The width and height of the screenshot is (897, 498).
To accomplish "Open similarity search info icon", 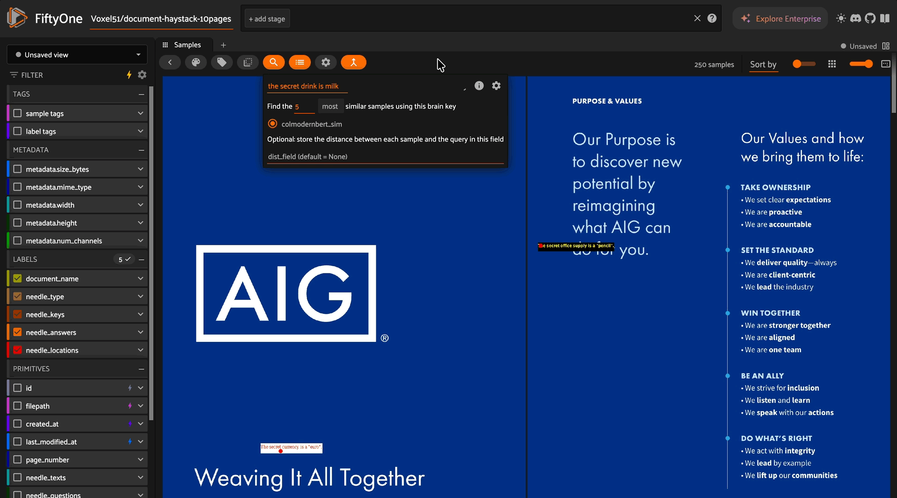I will 479,86.
